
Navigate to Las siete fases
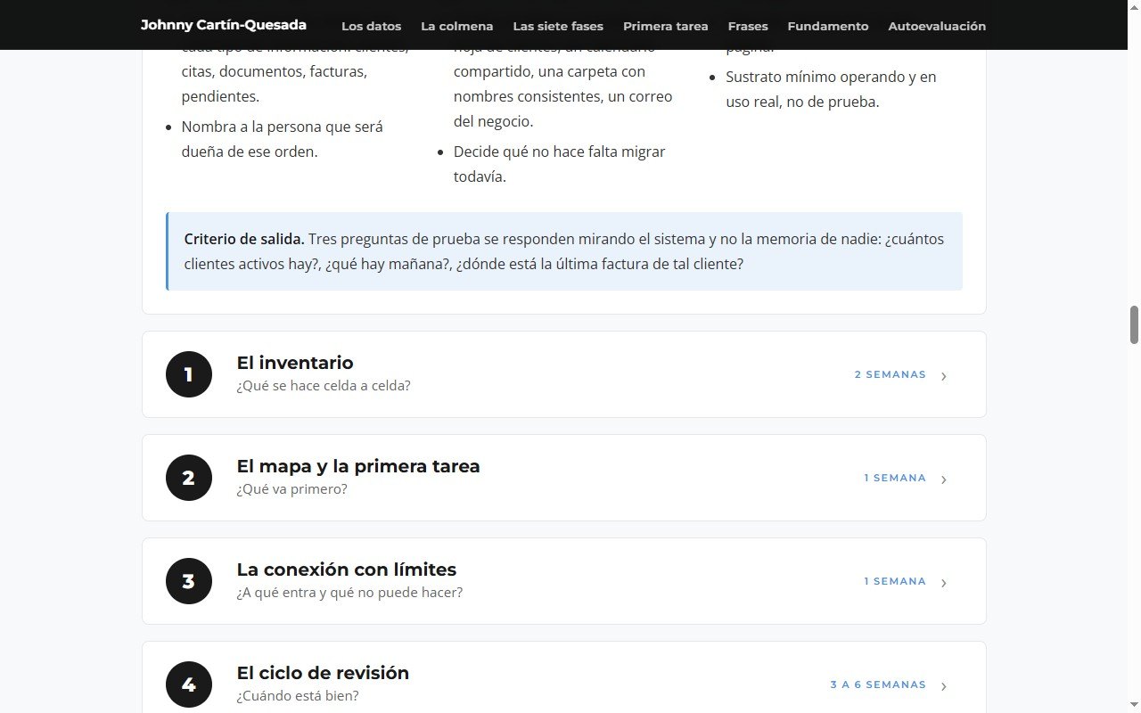[558, 26]
